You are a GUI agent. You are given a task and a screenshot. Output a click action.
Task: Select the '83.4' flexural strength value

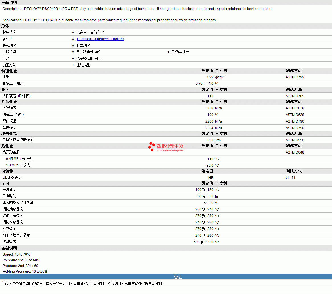[x=210, y=128]
